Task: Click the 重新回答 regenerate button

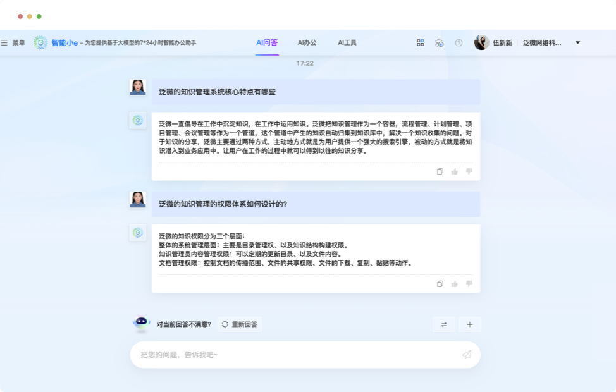Action: [x=239, y=324]
